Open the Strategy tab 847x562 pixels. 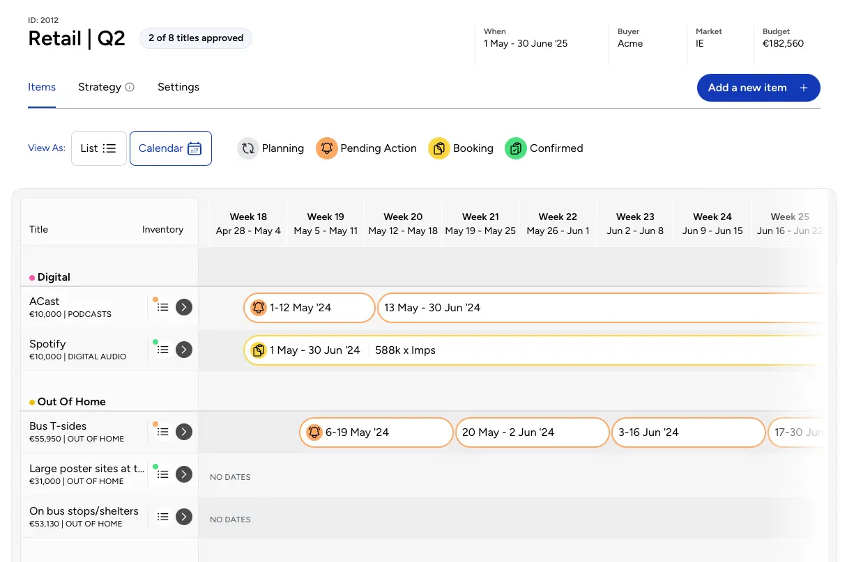point(100,86)
